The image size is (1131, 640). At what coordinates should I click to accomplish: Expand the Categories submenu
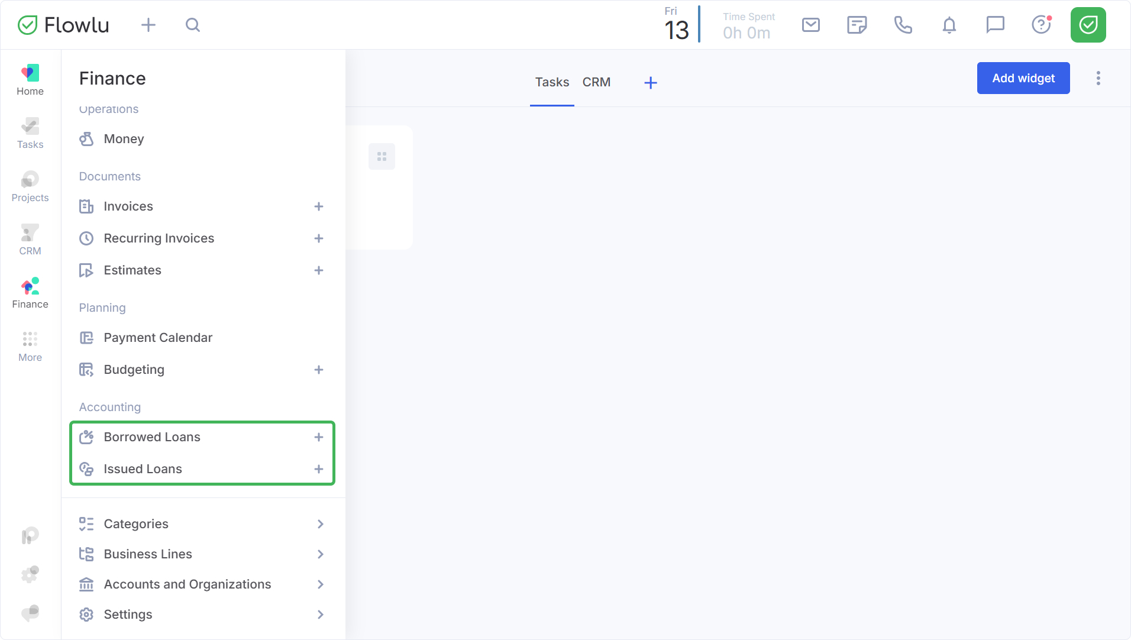coord(320,524)
